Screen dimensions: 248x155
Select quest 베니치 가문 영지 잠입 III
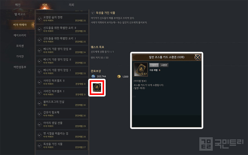point(62,51)
